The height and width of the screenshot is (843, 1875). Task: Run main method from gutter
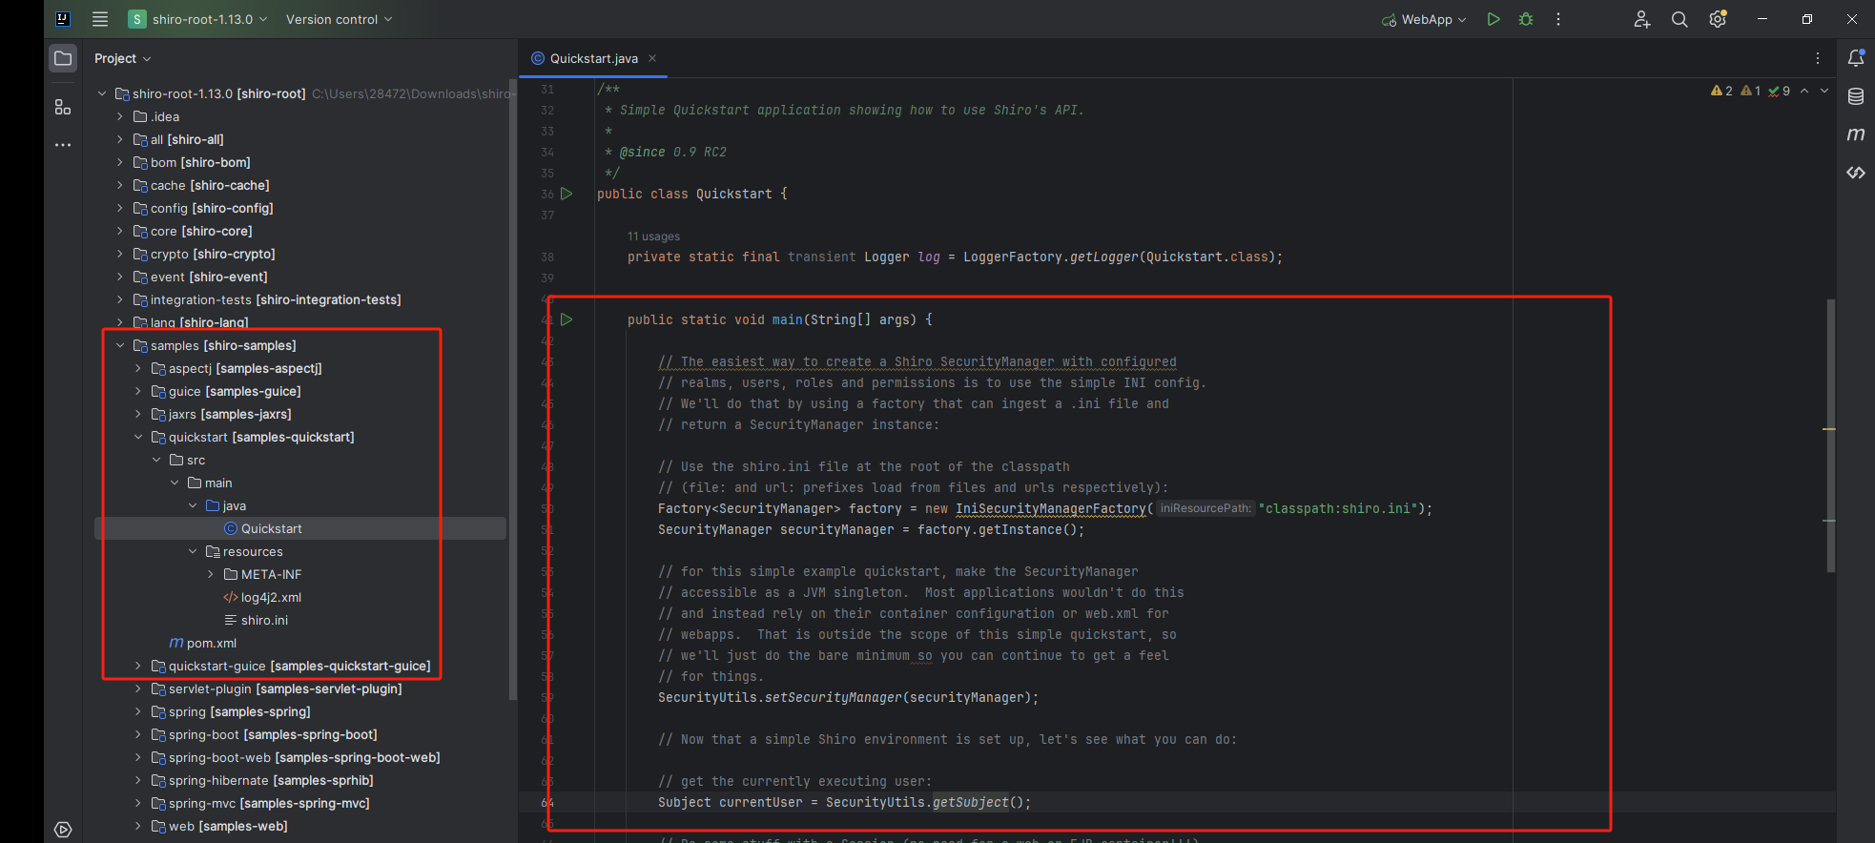pos(567,319)
